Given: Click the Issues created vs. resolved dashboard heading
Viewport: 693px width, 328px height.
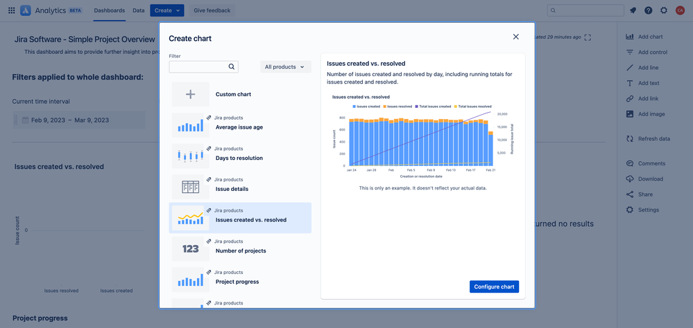Looking at the screenshot, I should [x=59, y=167].
